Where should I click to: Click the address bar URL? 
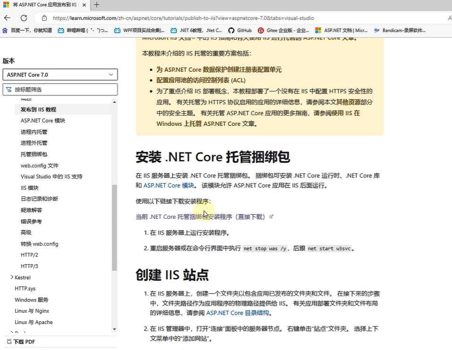point(183,18)
